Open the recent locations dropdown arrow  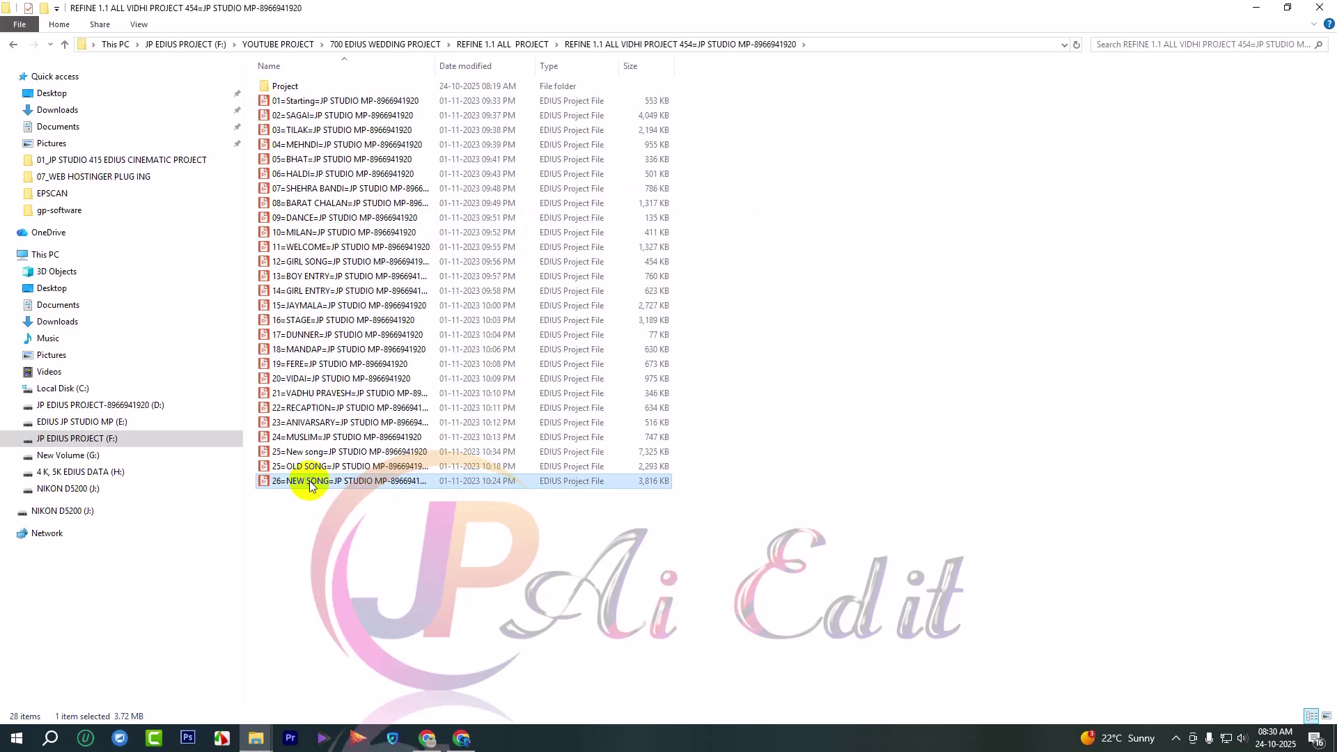50,45
